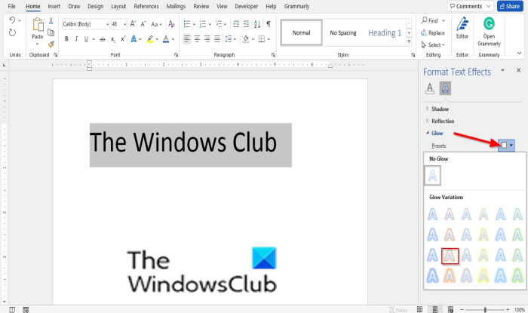Switch to the Insert tab
The width and height of the screenshot is (528, 313).
[x=54, y=6]
